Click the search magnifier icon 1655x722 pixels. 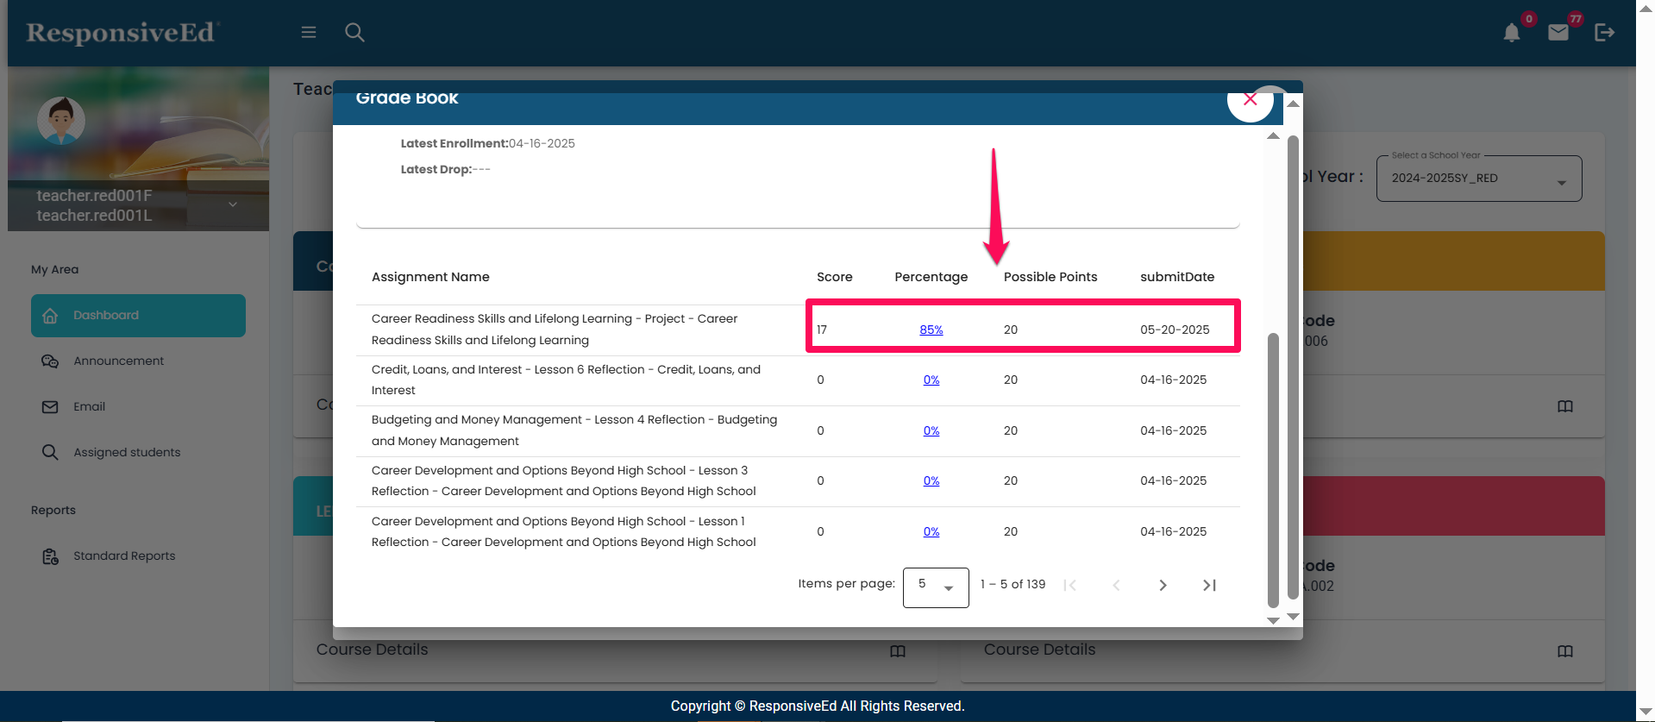point(354,33)
